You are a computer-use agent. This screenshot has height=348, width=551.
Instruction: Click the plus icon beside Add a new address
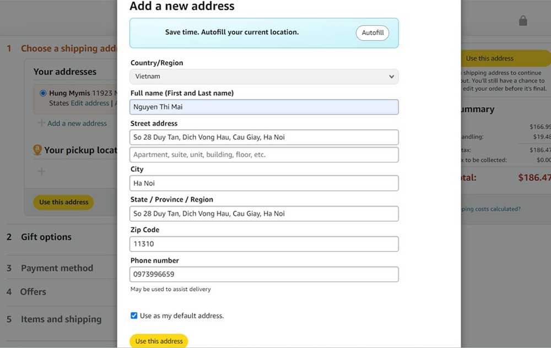(41, 123)
